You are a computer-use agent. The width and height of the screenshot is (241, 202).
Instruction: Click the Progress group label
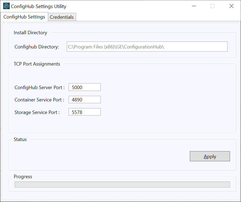pyautogui.click(x=23, y=177)
